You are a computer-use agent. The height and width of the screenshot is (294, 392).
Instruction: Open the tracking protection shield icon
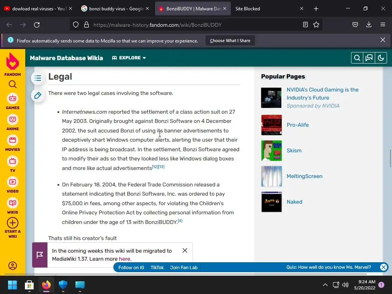pyautogui.click(x=76, y=25)
